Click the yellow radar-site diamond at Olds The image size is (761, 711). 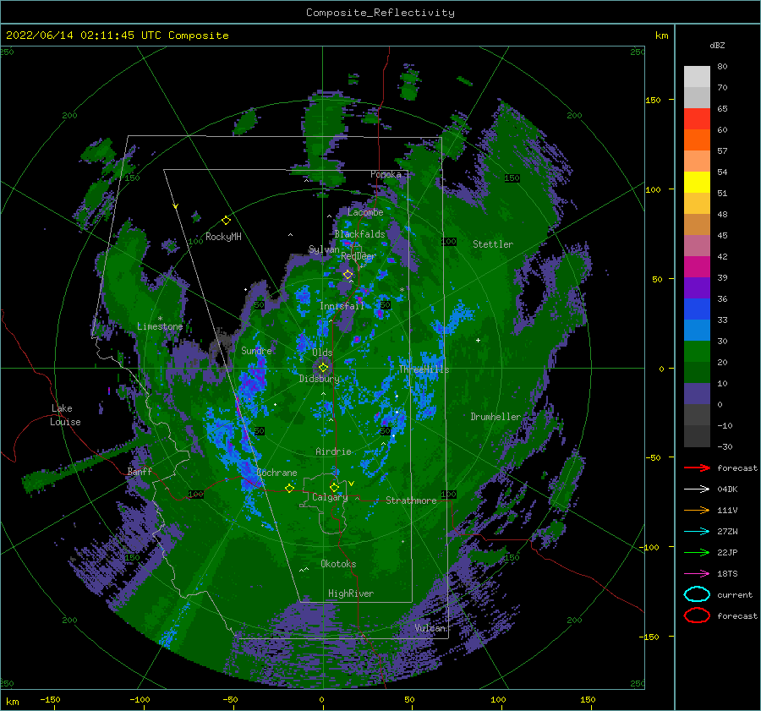click(x=323, y=368)
